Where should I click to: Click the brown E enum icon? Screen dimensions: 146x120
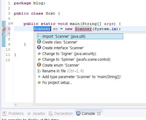click(x=39, y=65)
